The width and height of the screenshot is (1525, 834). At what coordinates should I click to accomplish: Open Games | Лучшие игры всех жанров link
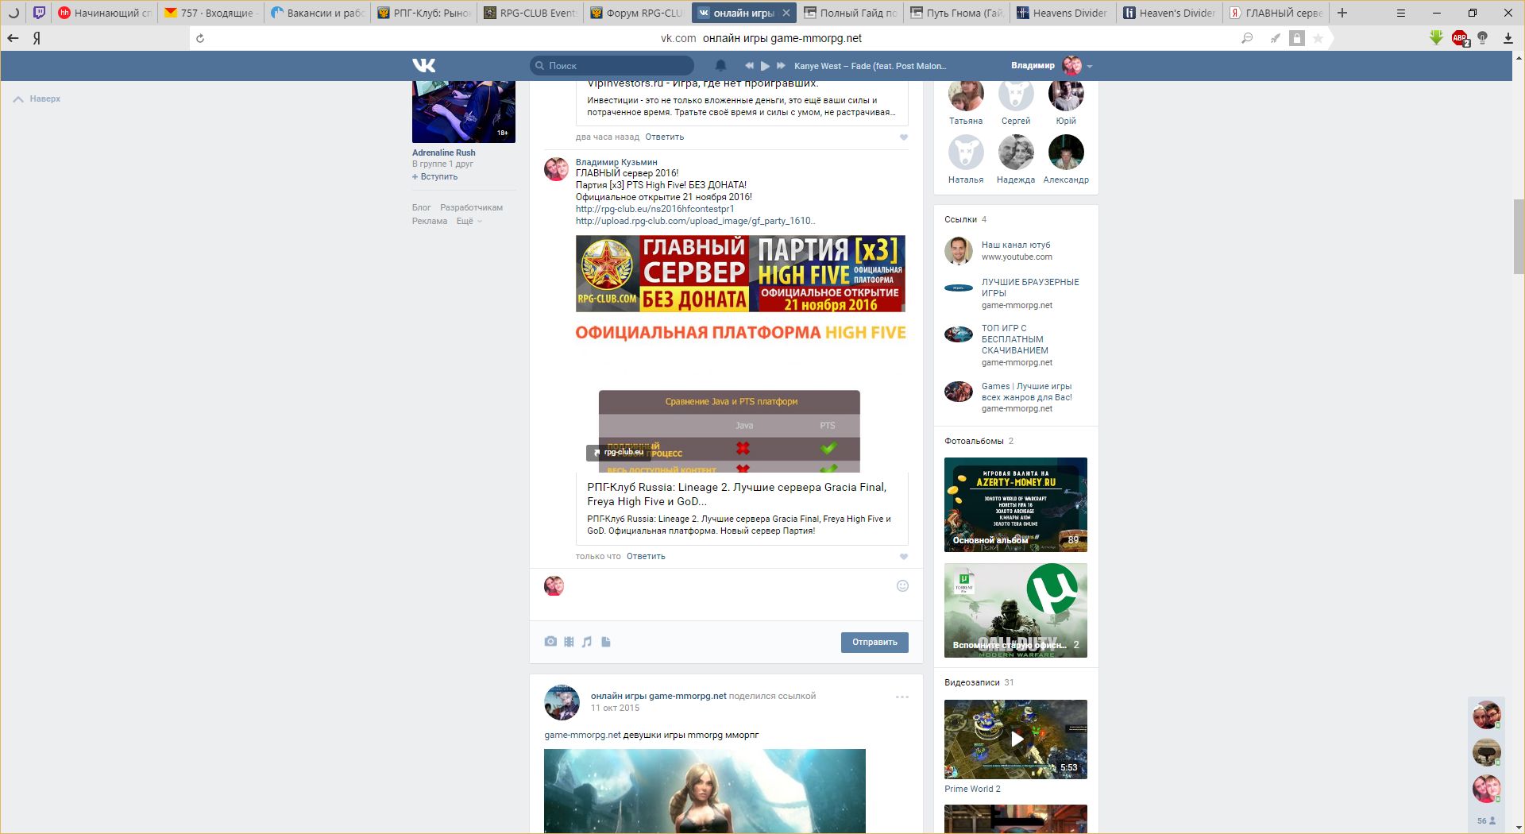click(x=1026, y=392)
